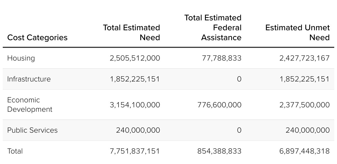This screenshot has width=337, height=164.
Task: Click Infrastructure total need value 1,852,225,151
Action: [x=135, y=79]
